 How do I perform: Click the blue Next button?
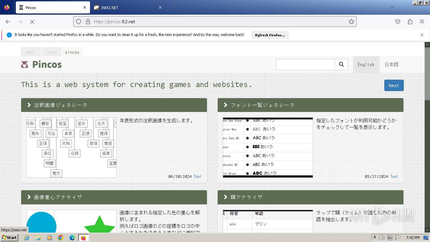click(394, 85)
